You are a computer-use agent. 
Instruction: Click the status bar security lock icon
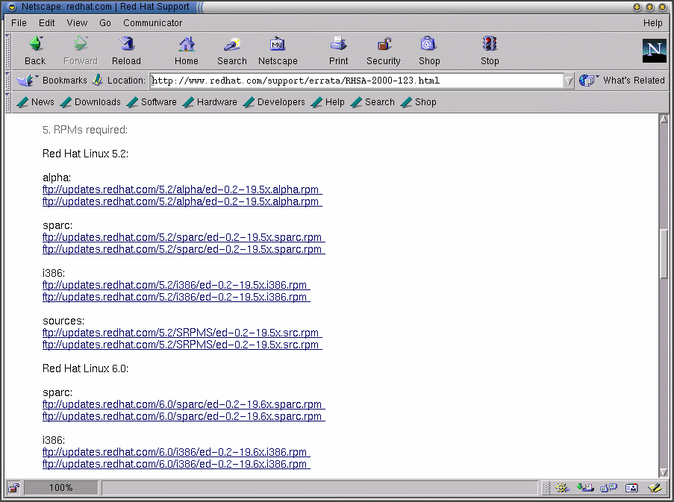[x=13, y=488]
